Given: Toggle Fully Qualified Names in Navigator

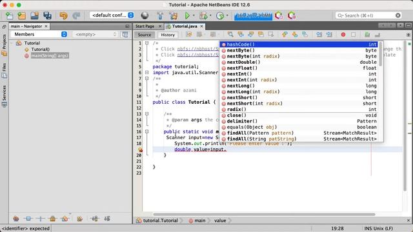Looking at the screenshot, I should (79, 218).
